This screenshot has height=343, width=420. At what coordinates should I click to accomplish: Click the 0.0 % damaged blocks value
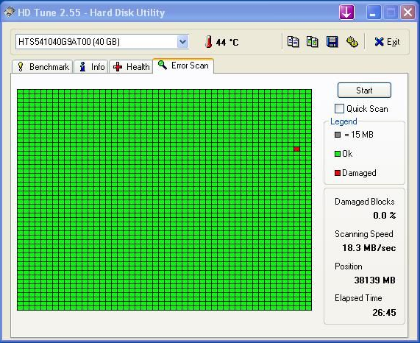pos(385,215)
